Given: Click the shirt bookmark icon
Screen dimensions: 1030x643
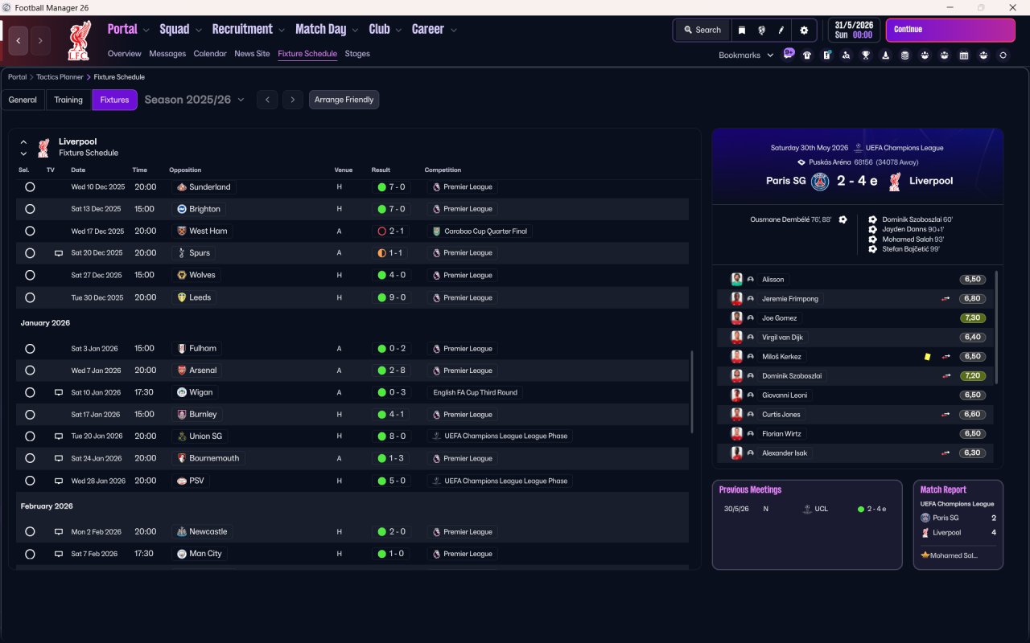Looking at the screenshot, I should click(x=807, y=55).
